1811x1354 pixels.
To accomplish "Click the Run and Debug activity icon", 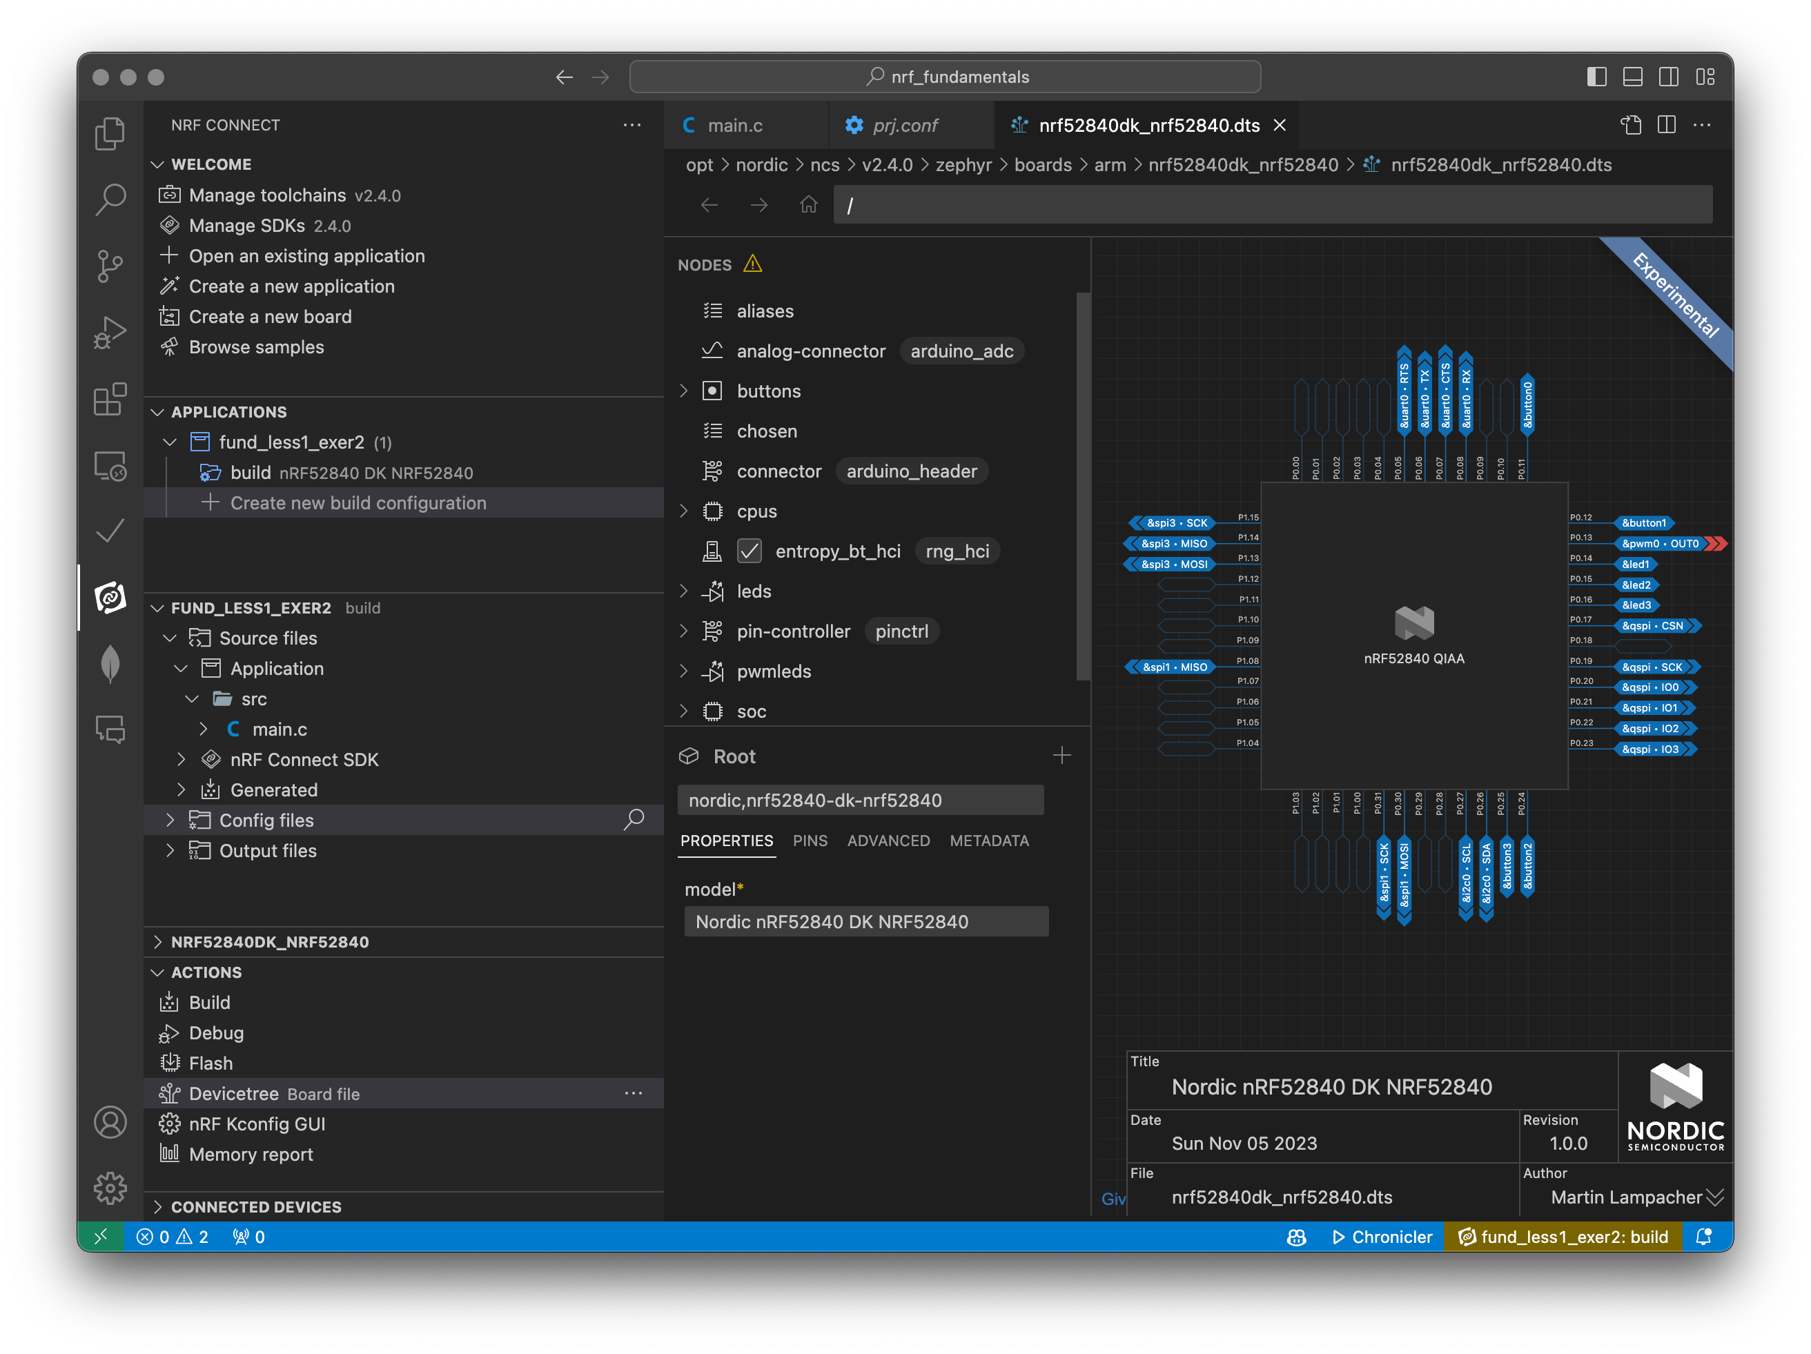I will (x=110, y=333).
